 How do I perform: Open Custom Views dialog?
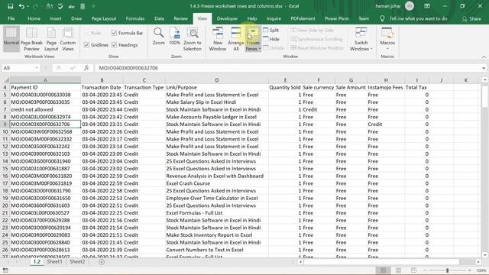pos(68,39)
